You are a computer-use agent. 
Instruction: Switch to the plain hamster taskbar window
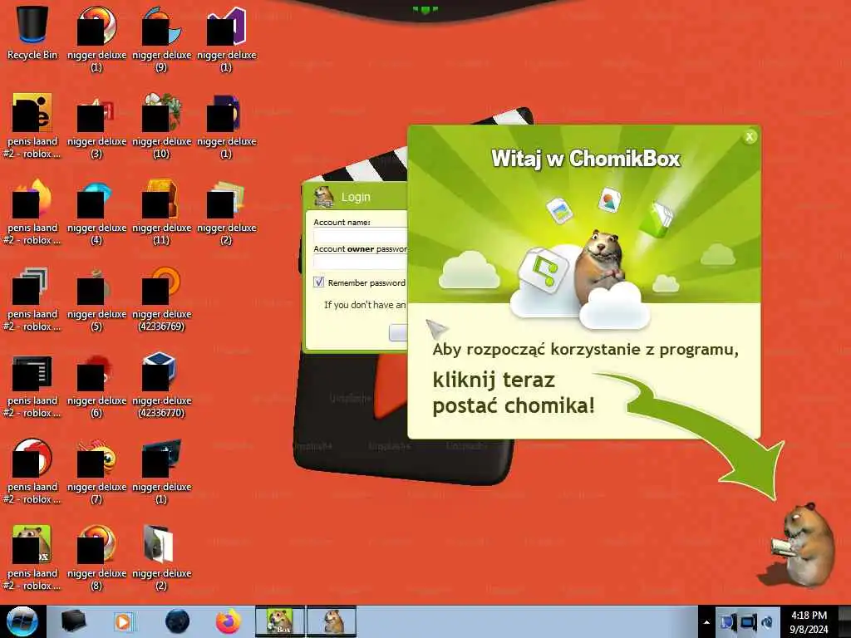332,621
